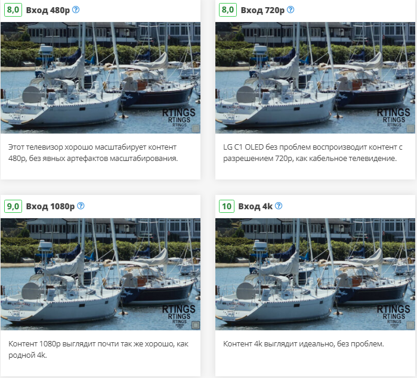
Task: Open help icon next to Вход 480p
Action: 76,10
